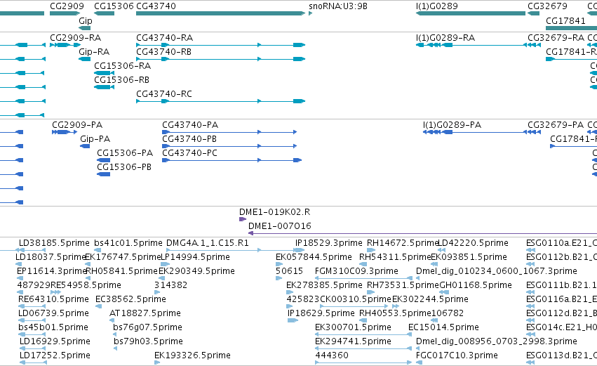
Task: Click EST EK300701.5prime
Action: pyautogui.click(x=353, y=327)
